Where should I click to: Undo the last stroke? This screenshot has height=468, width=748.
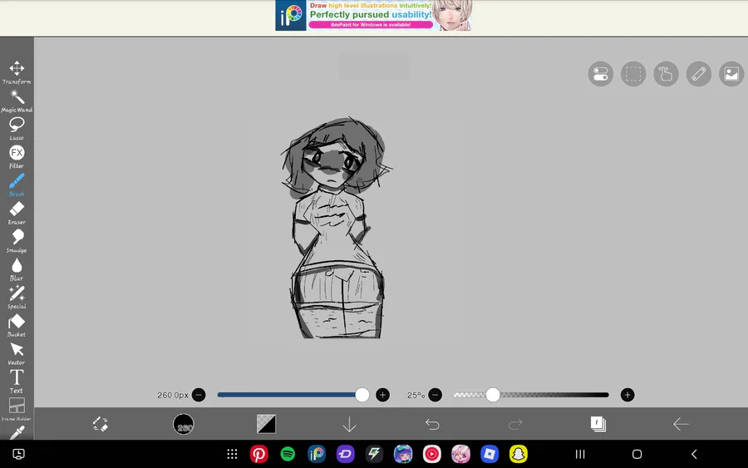[432, 424]
